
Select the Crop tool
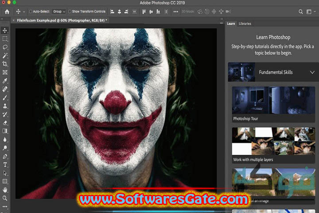pos(5,64)
